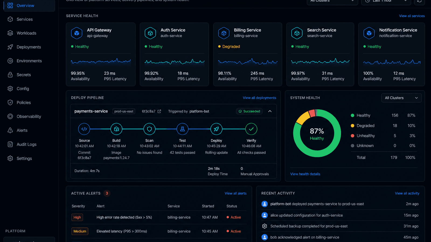Click the Verify stage checkmark icon

[251, 129]
